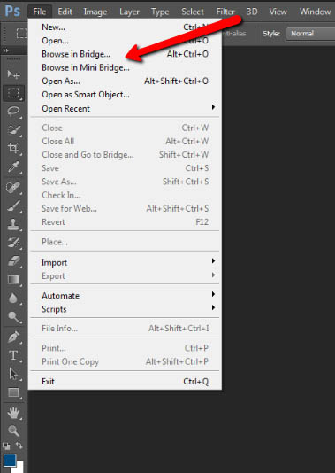Open the Image menu

[95, 12]
